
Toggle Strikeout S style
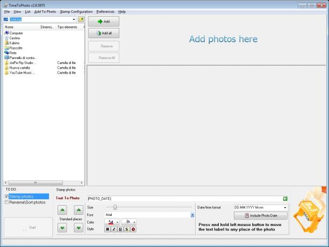tap(127, 229)
